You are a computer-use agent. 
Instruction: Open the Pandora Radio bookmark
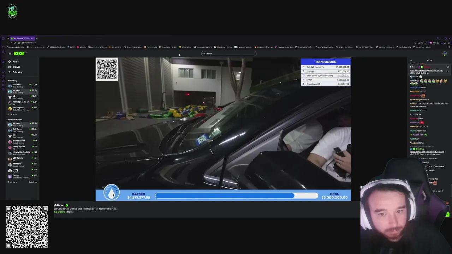(x=284, y=47)
